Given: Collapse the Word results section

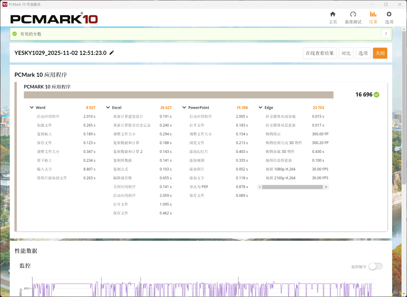Looking at the screenshot, I should (x=32, y=108).
